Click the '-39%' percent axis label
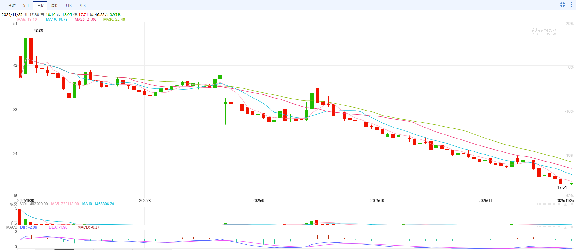The height and width of the screenshot is (250, 576). coord(569,156)
